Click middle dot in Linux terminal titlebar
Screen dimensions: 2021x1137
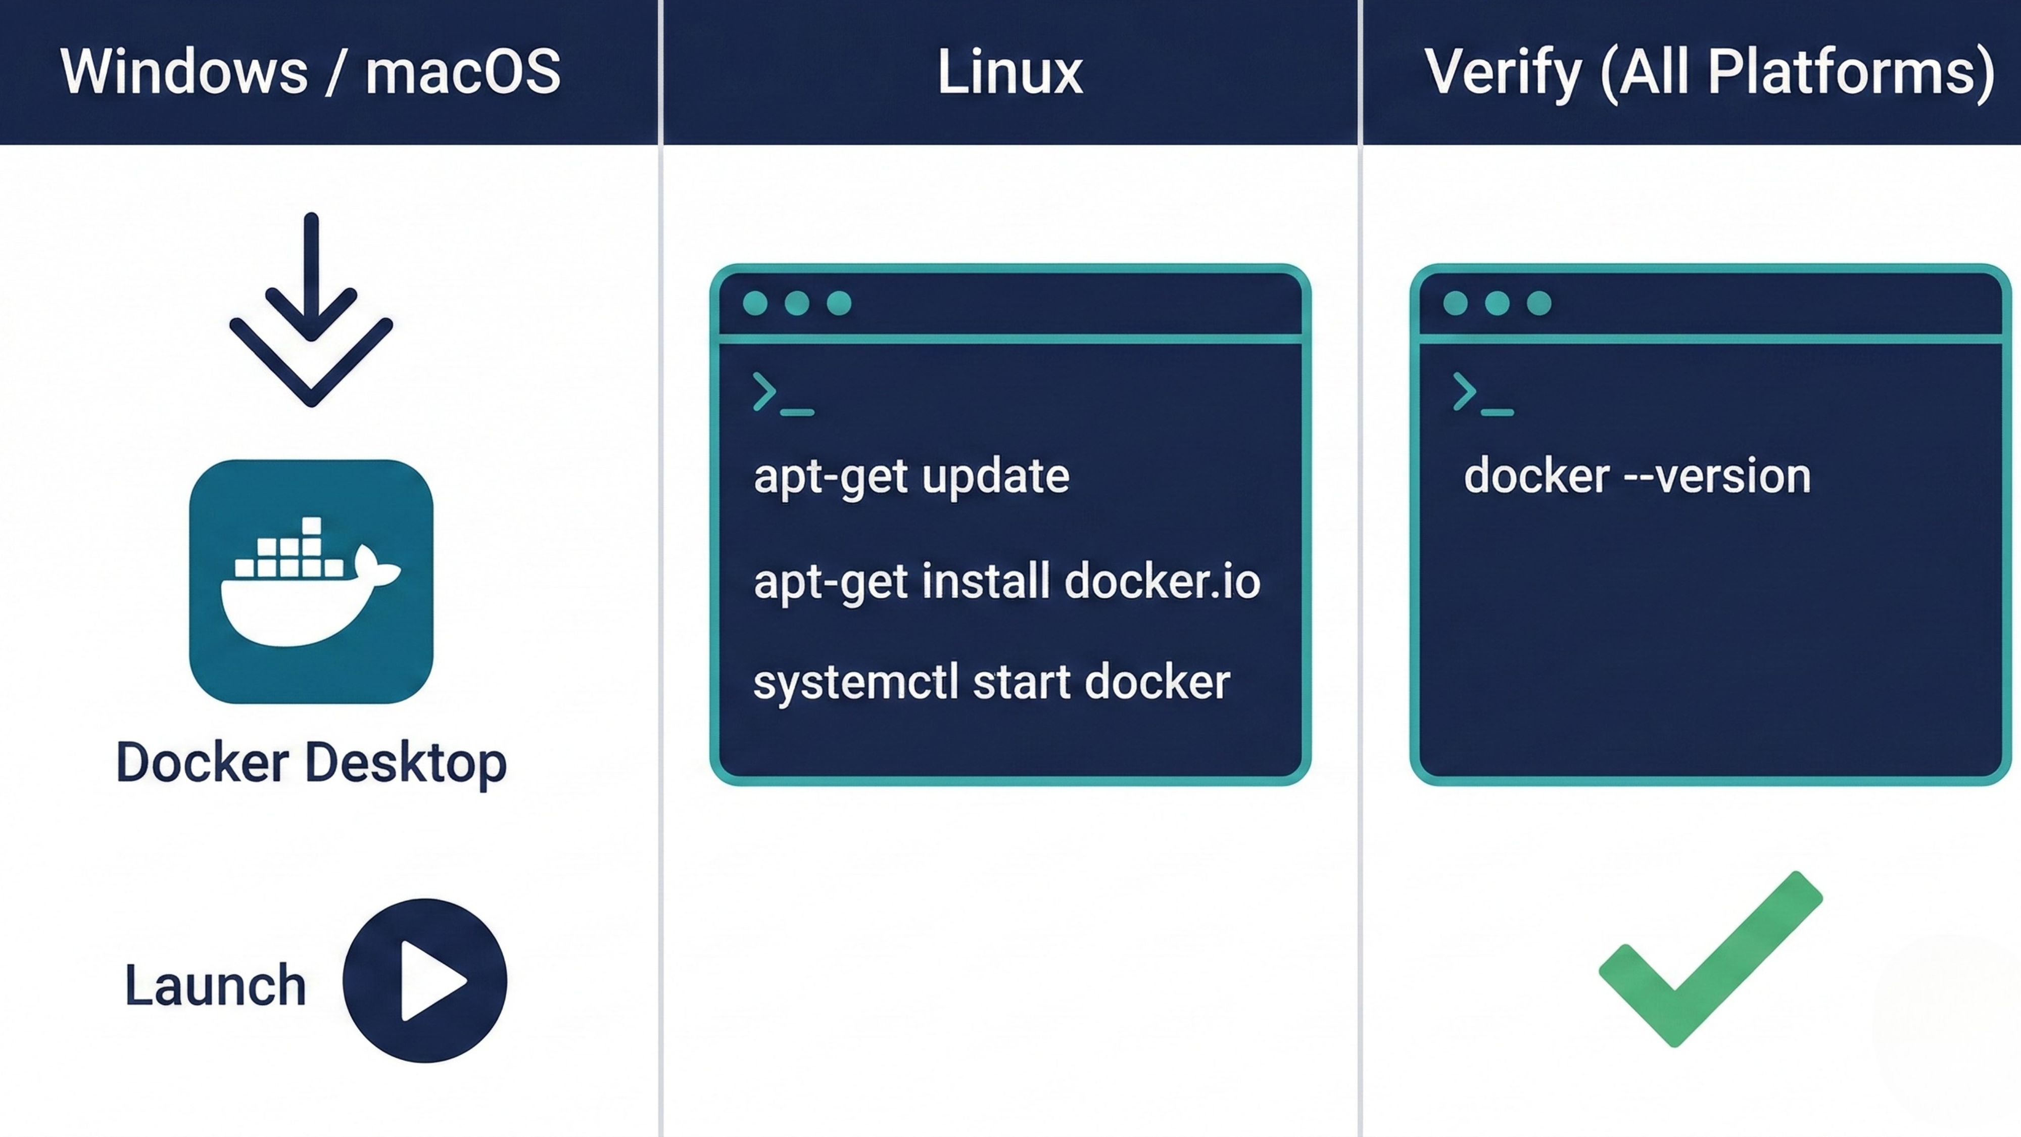(796, 303)
